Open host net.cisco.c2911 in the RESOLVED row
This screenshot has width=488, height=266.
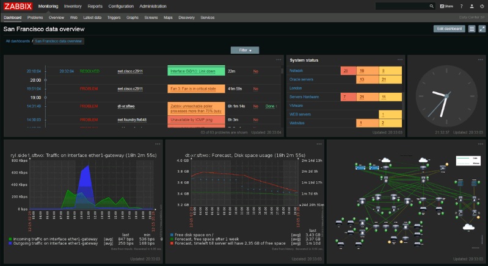[x=130, y=71]
